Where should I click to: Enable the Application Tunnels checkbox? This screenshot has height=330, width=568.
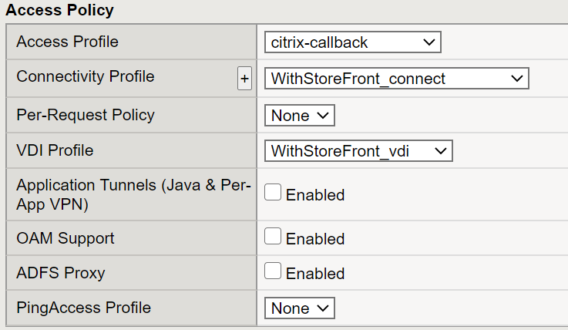coord(273,194)
